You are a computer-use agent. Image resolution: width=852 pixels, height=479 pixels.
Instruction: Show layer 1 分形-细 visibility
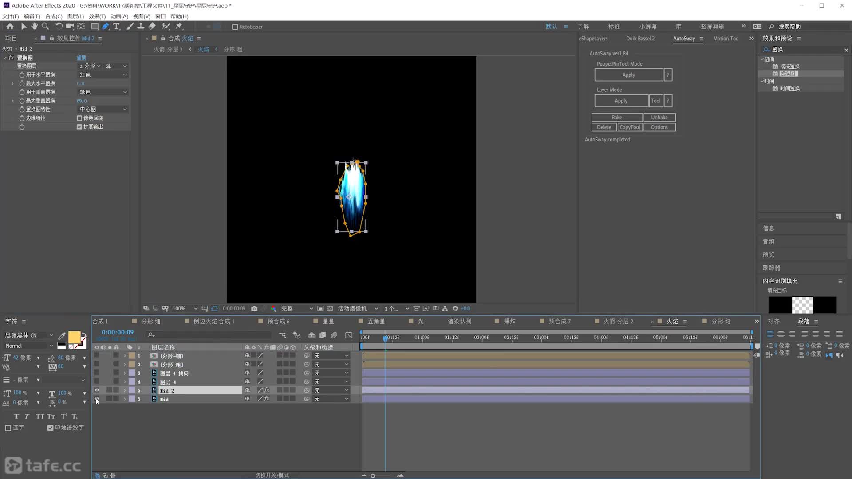pos(97,356)
